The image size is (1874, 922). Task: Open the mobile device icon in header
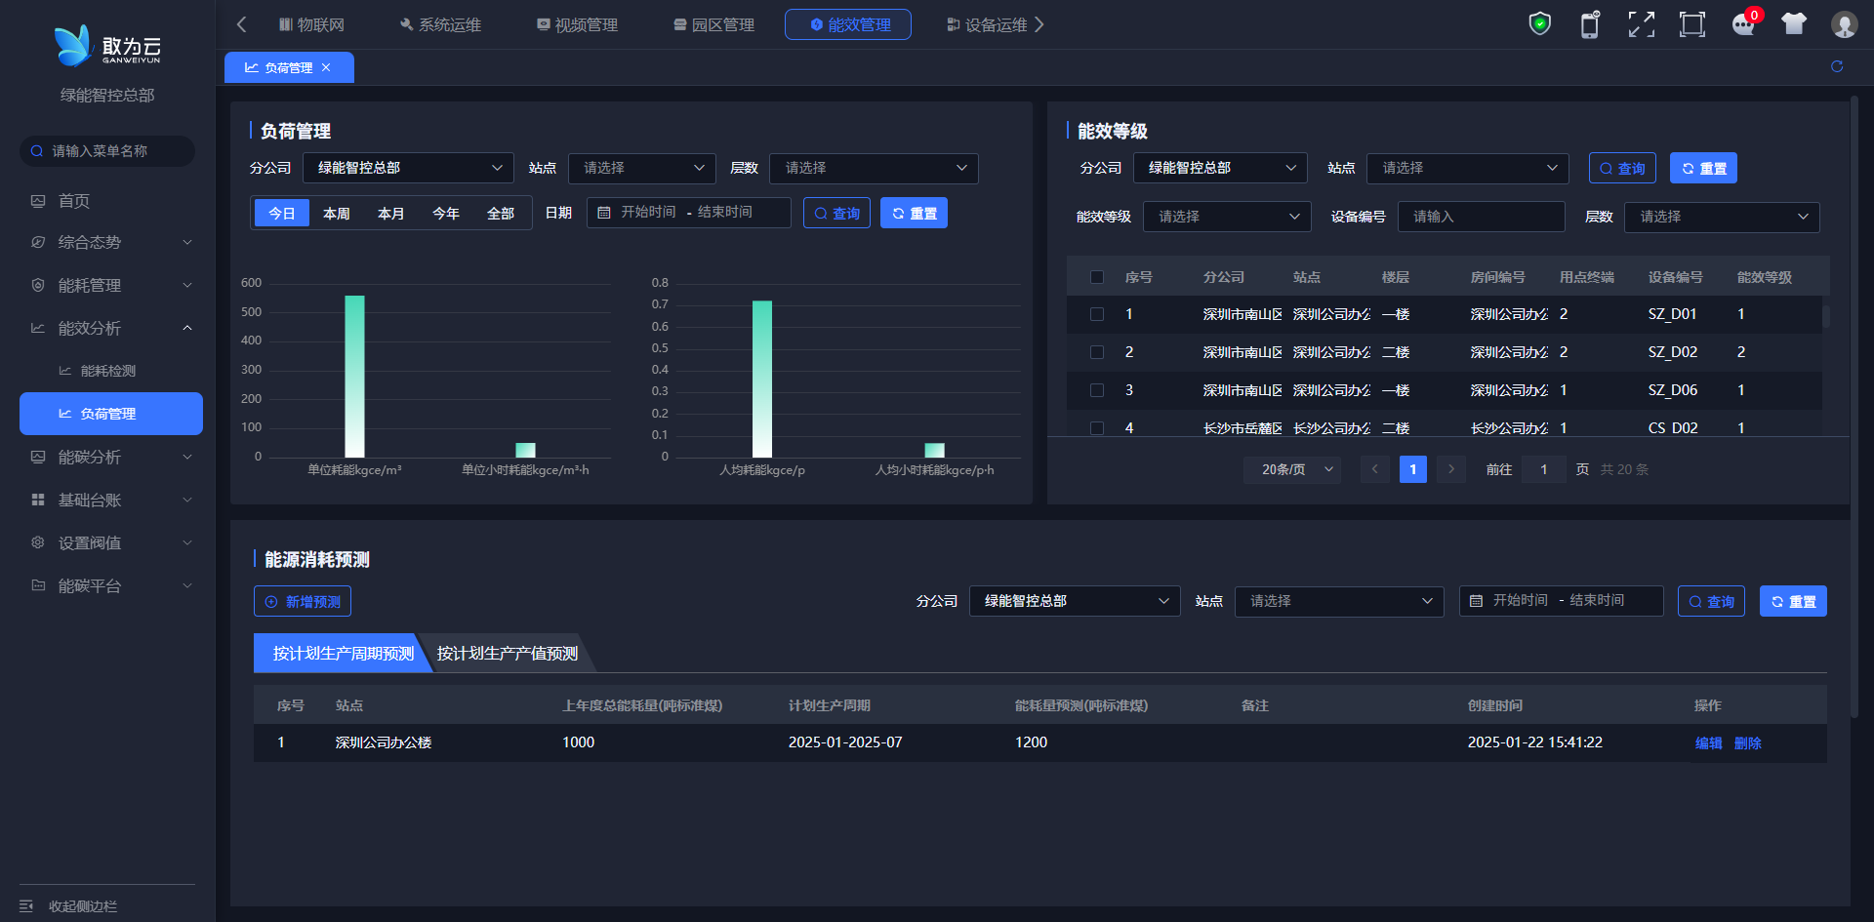[x=1590, y=24]
